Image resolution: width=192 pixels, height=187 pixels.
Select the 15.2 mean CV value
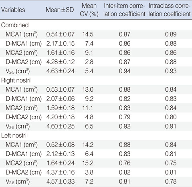[88, 163]
